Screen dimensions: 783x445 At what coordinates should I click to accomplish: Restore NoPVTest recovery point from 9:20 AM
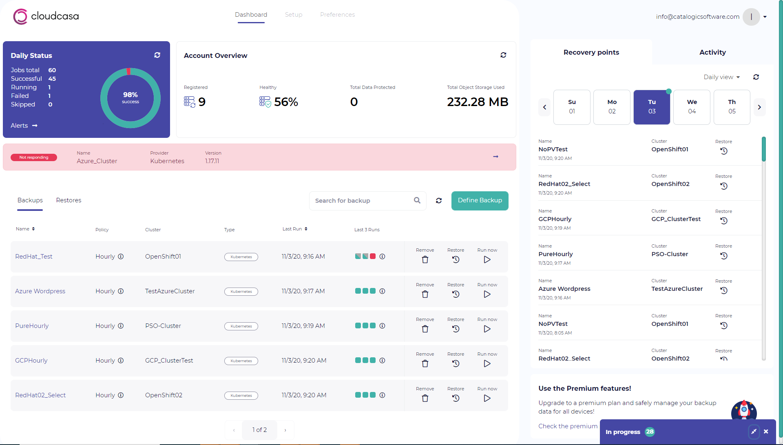click(x=723, y=151)
